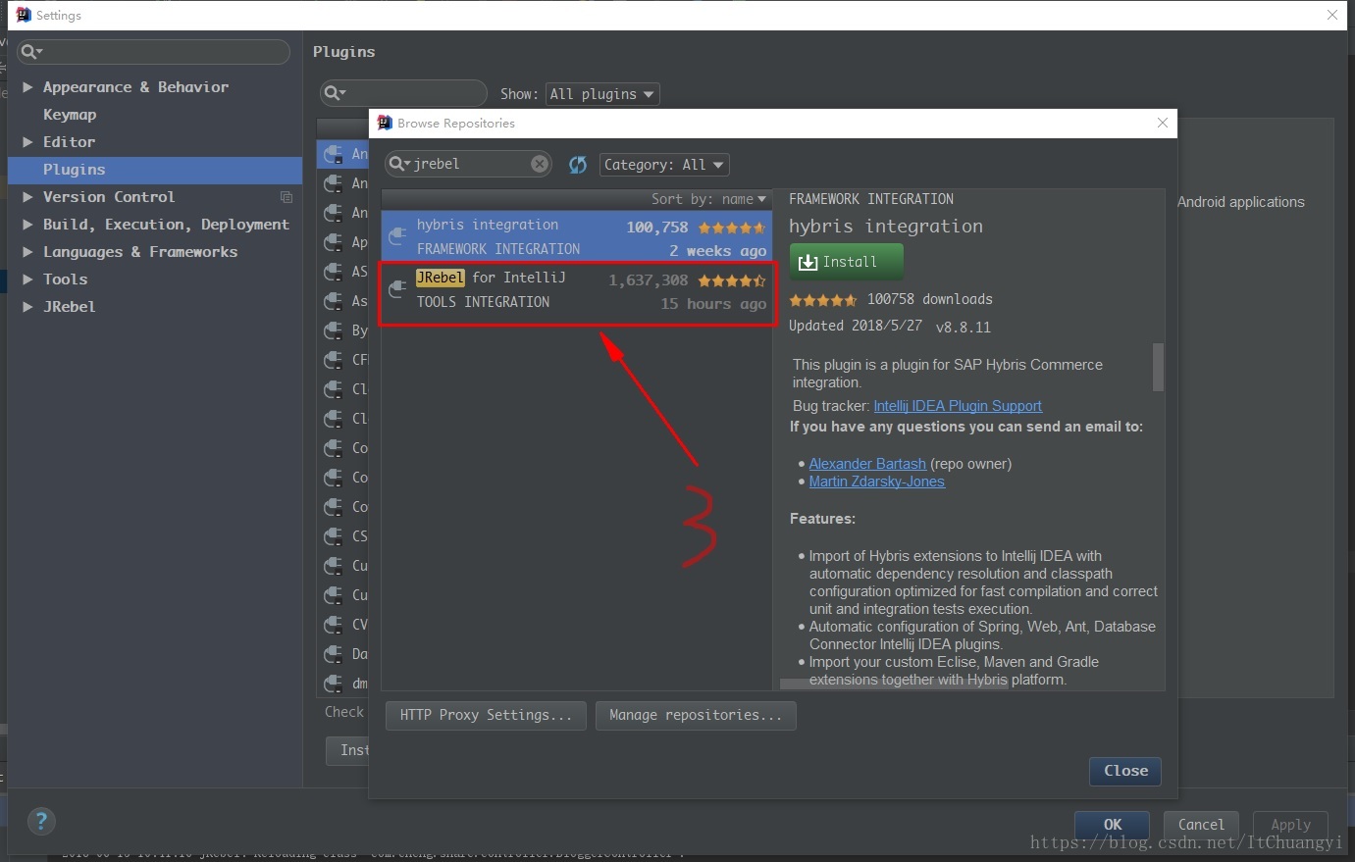This screenshot has height=862, width=1355.
Task: Click the Install button for hybris integration
Action: [846, 262]
